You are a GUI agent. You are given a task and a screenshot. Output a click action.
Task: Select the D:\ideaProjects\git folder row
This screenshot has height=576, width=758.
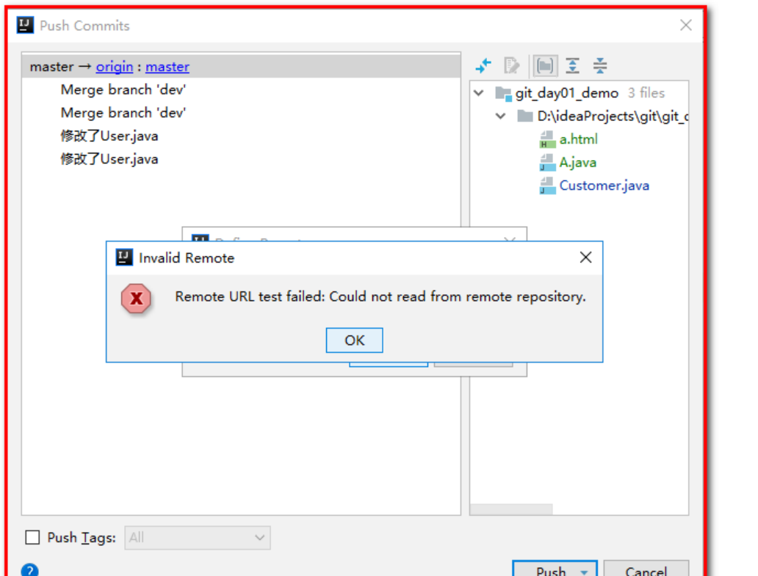pyautogui.click(x=579, y=116)
